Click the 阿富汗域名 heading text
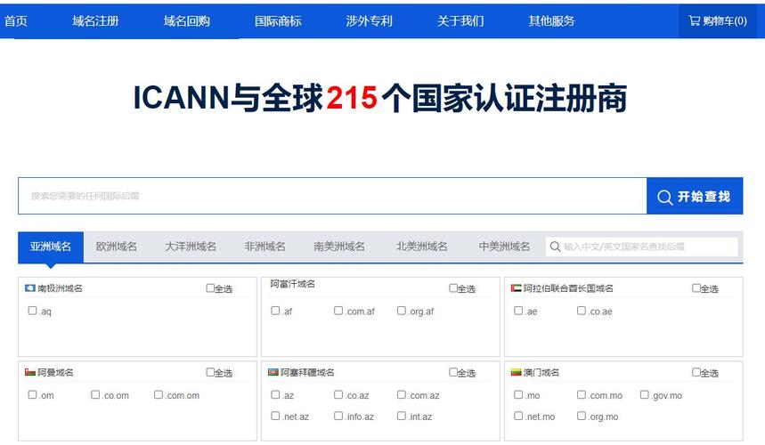This screenshot has width=765, height=445. pyautogui.click(x=293, y=284)
